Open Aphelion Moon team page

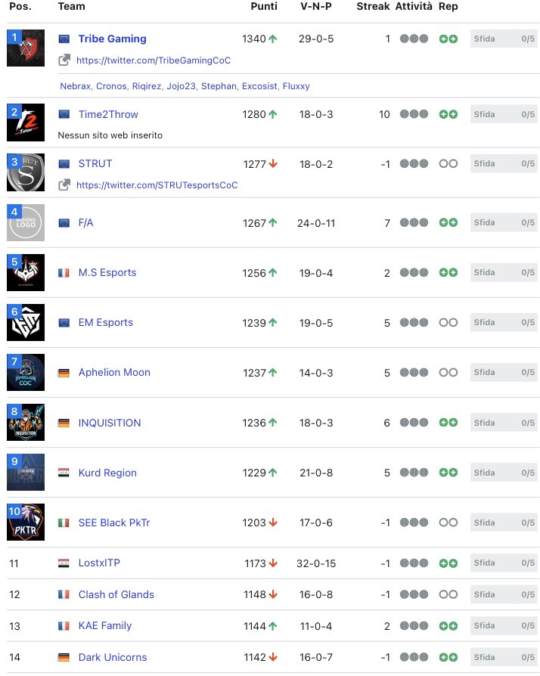114,373
